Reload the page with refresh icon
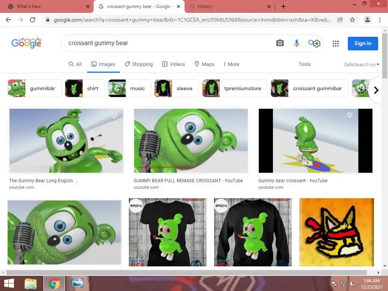 (33, 20)
